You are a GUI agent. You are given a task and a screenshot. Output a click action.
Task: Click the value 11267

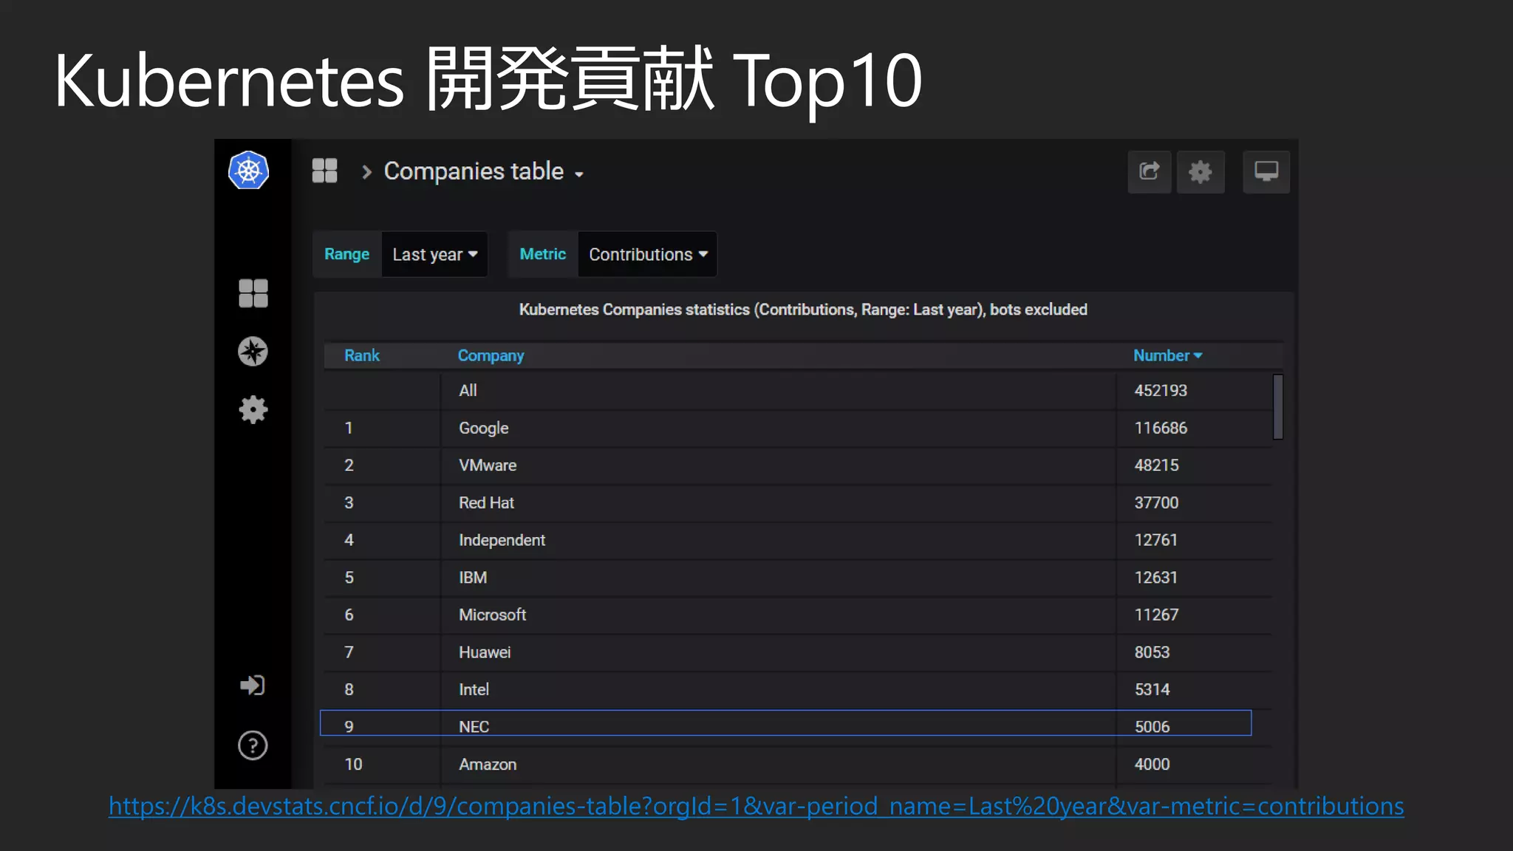[1156, 615]
